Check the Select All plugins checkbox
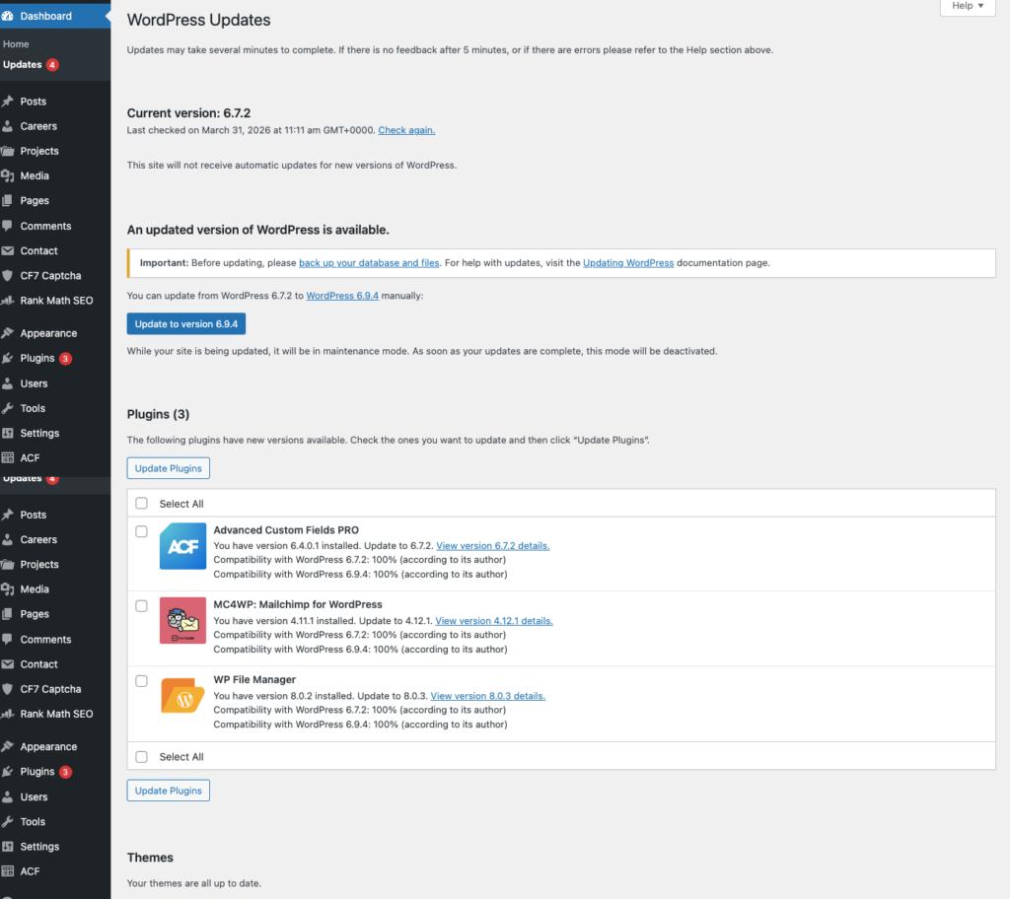Screen dimensions: 1010x899 point(141,503)
